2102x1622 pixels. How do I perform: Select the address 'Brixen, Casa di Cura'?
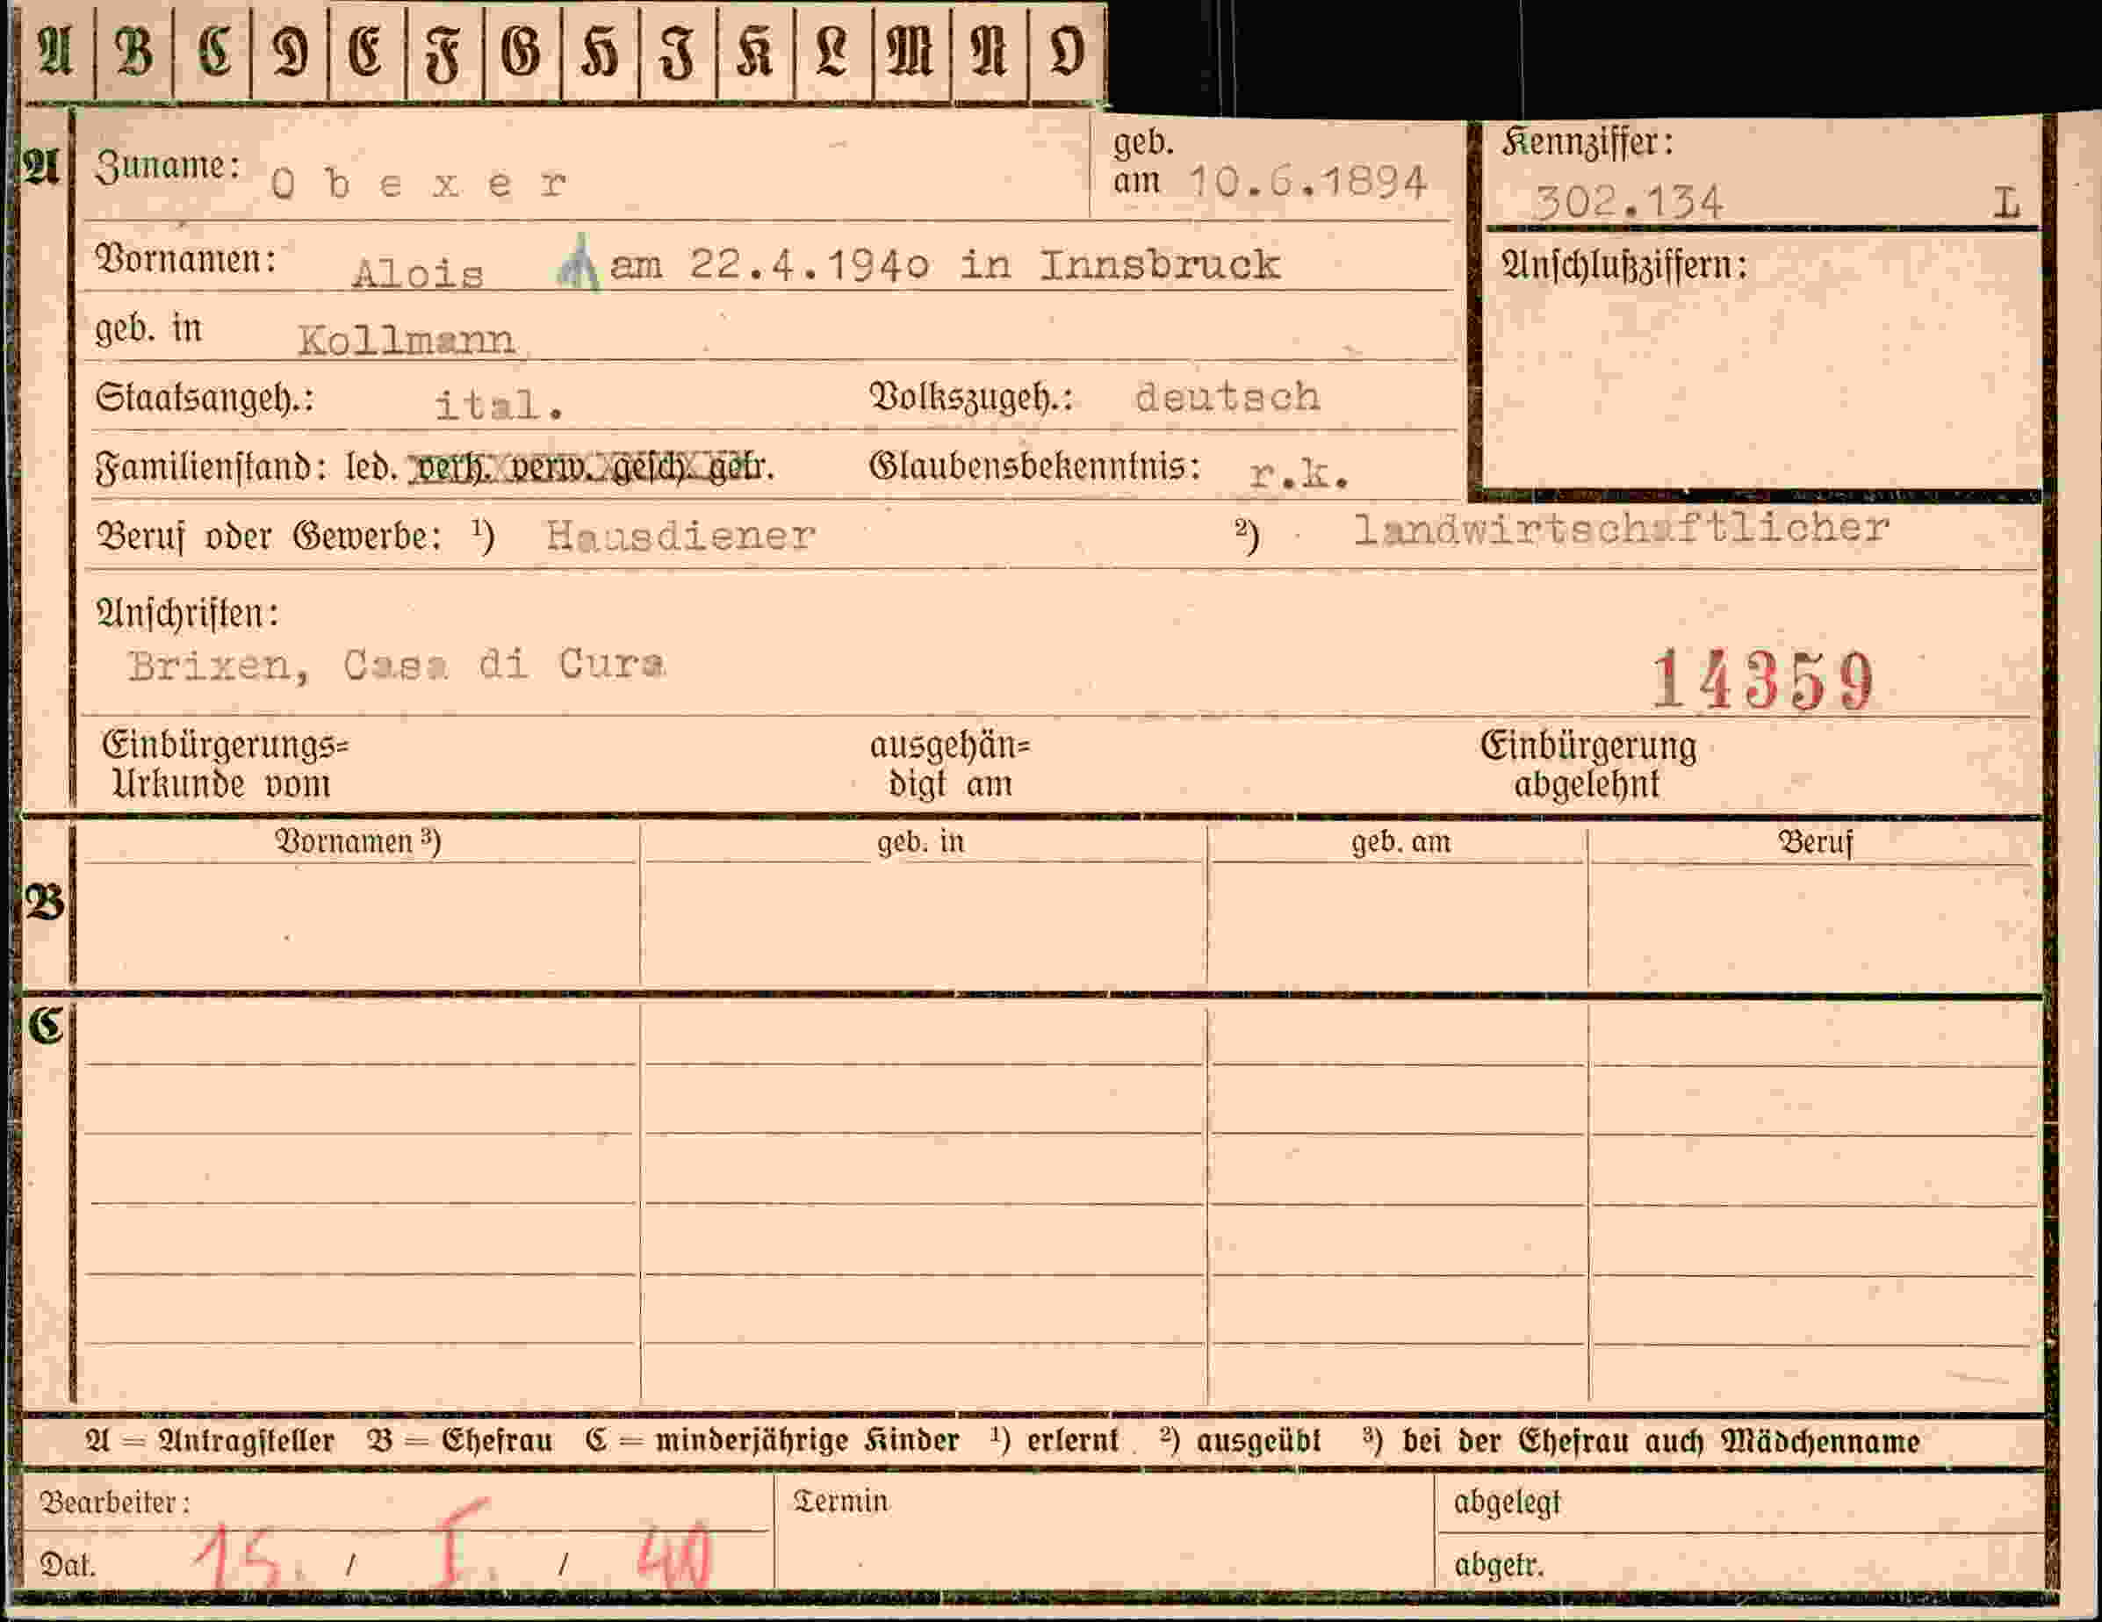396,665
